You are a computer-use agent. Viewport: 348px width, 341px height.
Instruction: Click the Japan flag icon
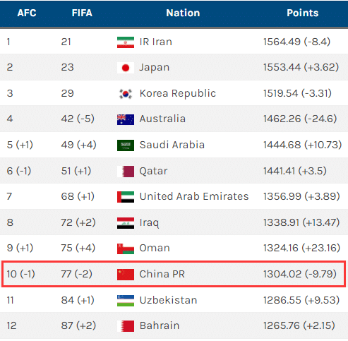pyautogui.click(x=126, y=68)
